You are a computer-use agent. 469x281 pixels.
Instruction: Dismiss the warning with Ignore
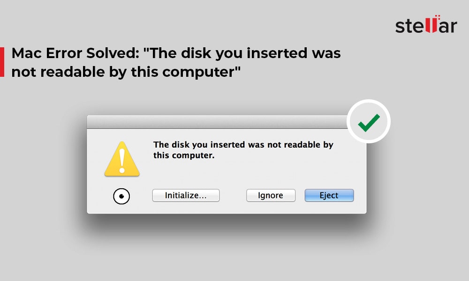[x=271, y=195]
